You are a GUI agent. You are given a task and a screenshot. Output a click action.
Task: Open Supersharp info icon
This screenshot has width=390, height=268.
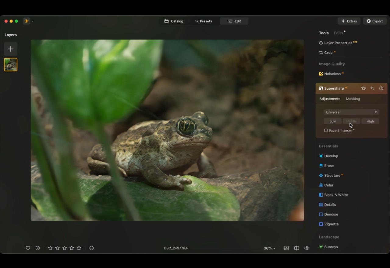381,88
